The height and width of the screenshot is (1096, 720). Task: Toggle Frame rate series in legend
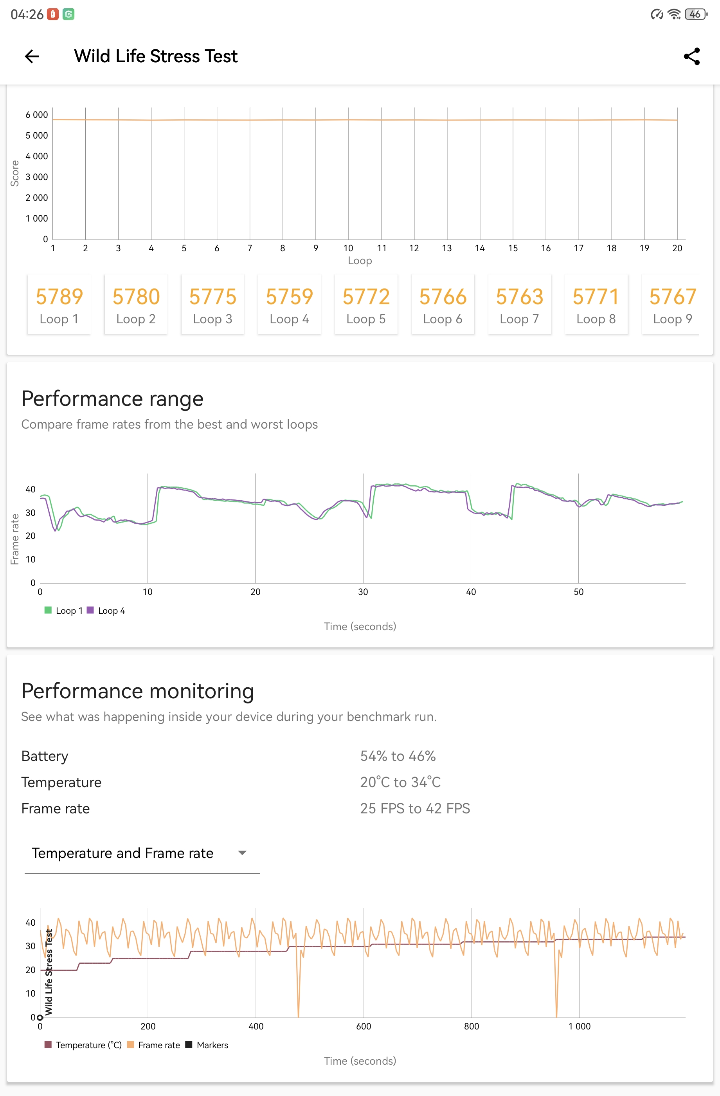click(x=153, y=1045)
